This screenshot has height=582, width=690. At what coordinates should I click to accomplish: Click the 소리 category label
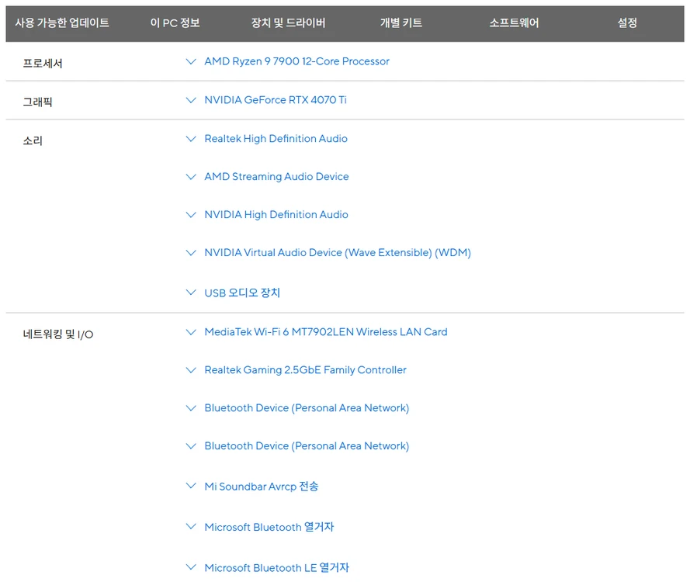tap(33, 141)
